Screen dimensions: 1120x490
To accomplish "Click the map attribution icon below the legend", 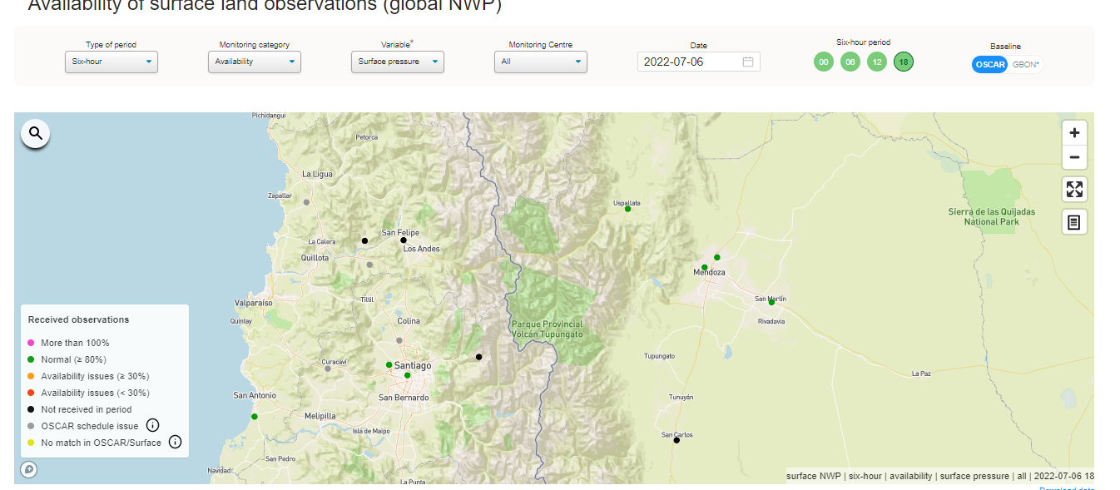I will tap(29, 470).
